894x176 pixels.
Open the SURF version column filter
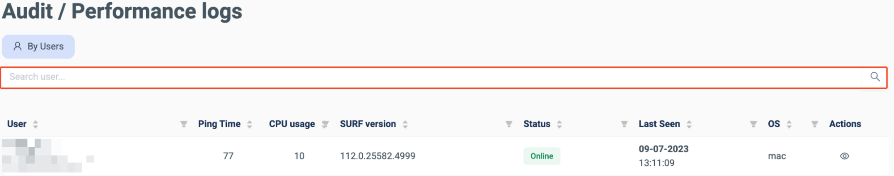click(x=508, y=124)
